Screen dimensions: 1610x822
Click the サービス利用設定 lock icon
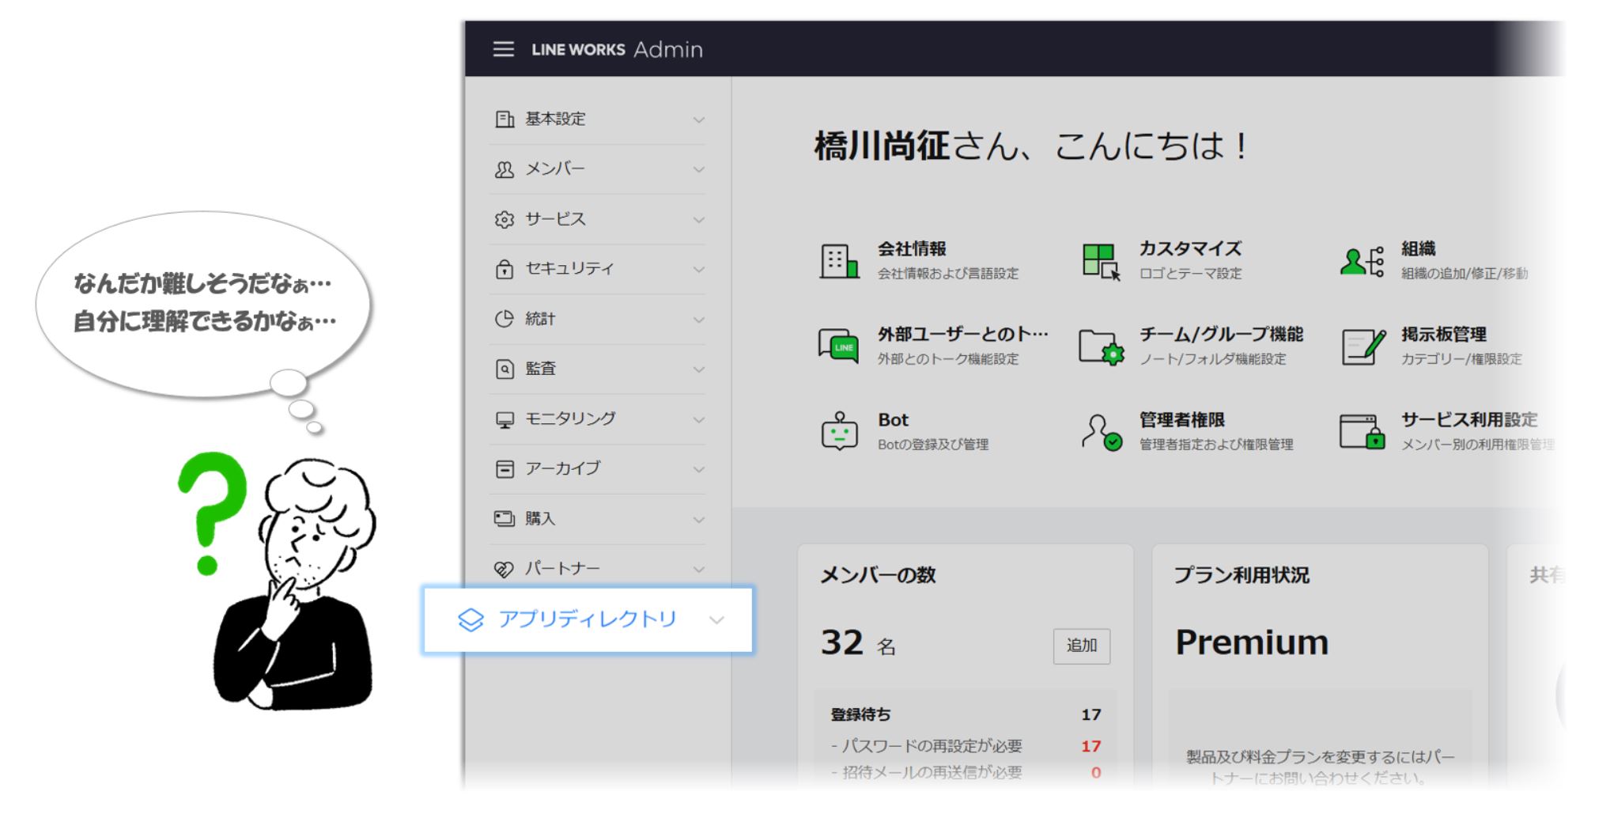[x=1362, y=432]
